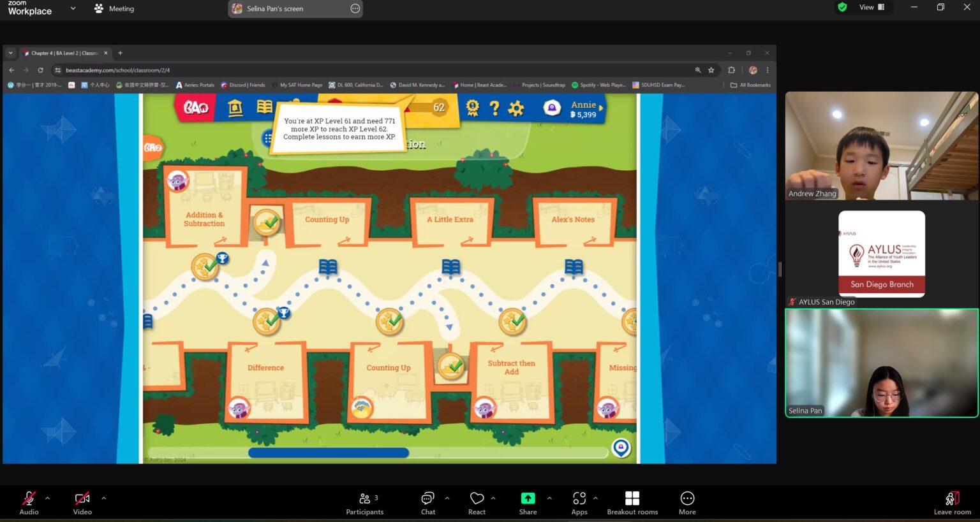980x522 pixels.
Task: Enter the A Little Extra room
Action: click(x=450, y=222)
